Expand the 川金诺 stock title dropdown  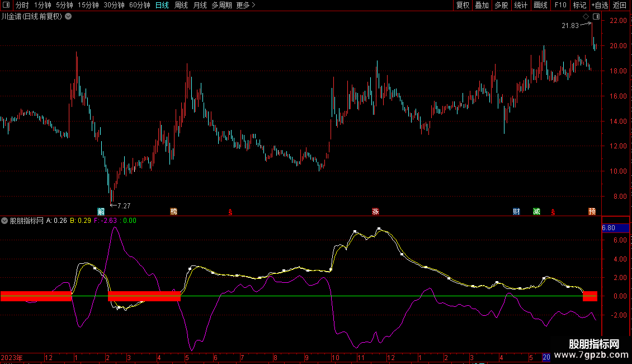68,17
